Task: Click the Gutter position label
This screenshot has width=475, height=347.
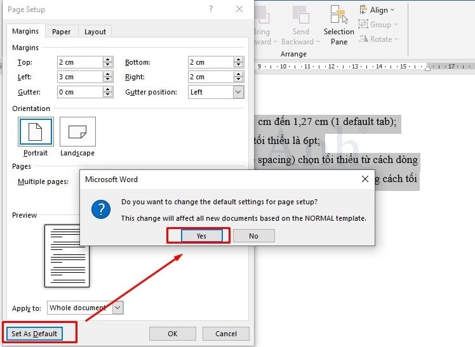Action: pyautogui.click(x=151, y=92)
